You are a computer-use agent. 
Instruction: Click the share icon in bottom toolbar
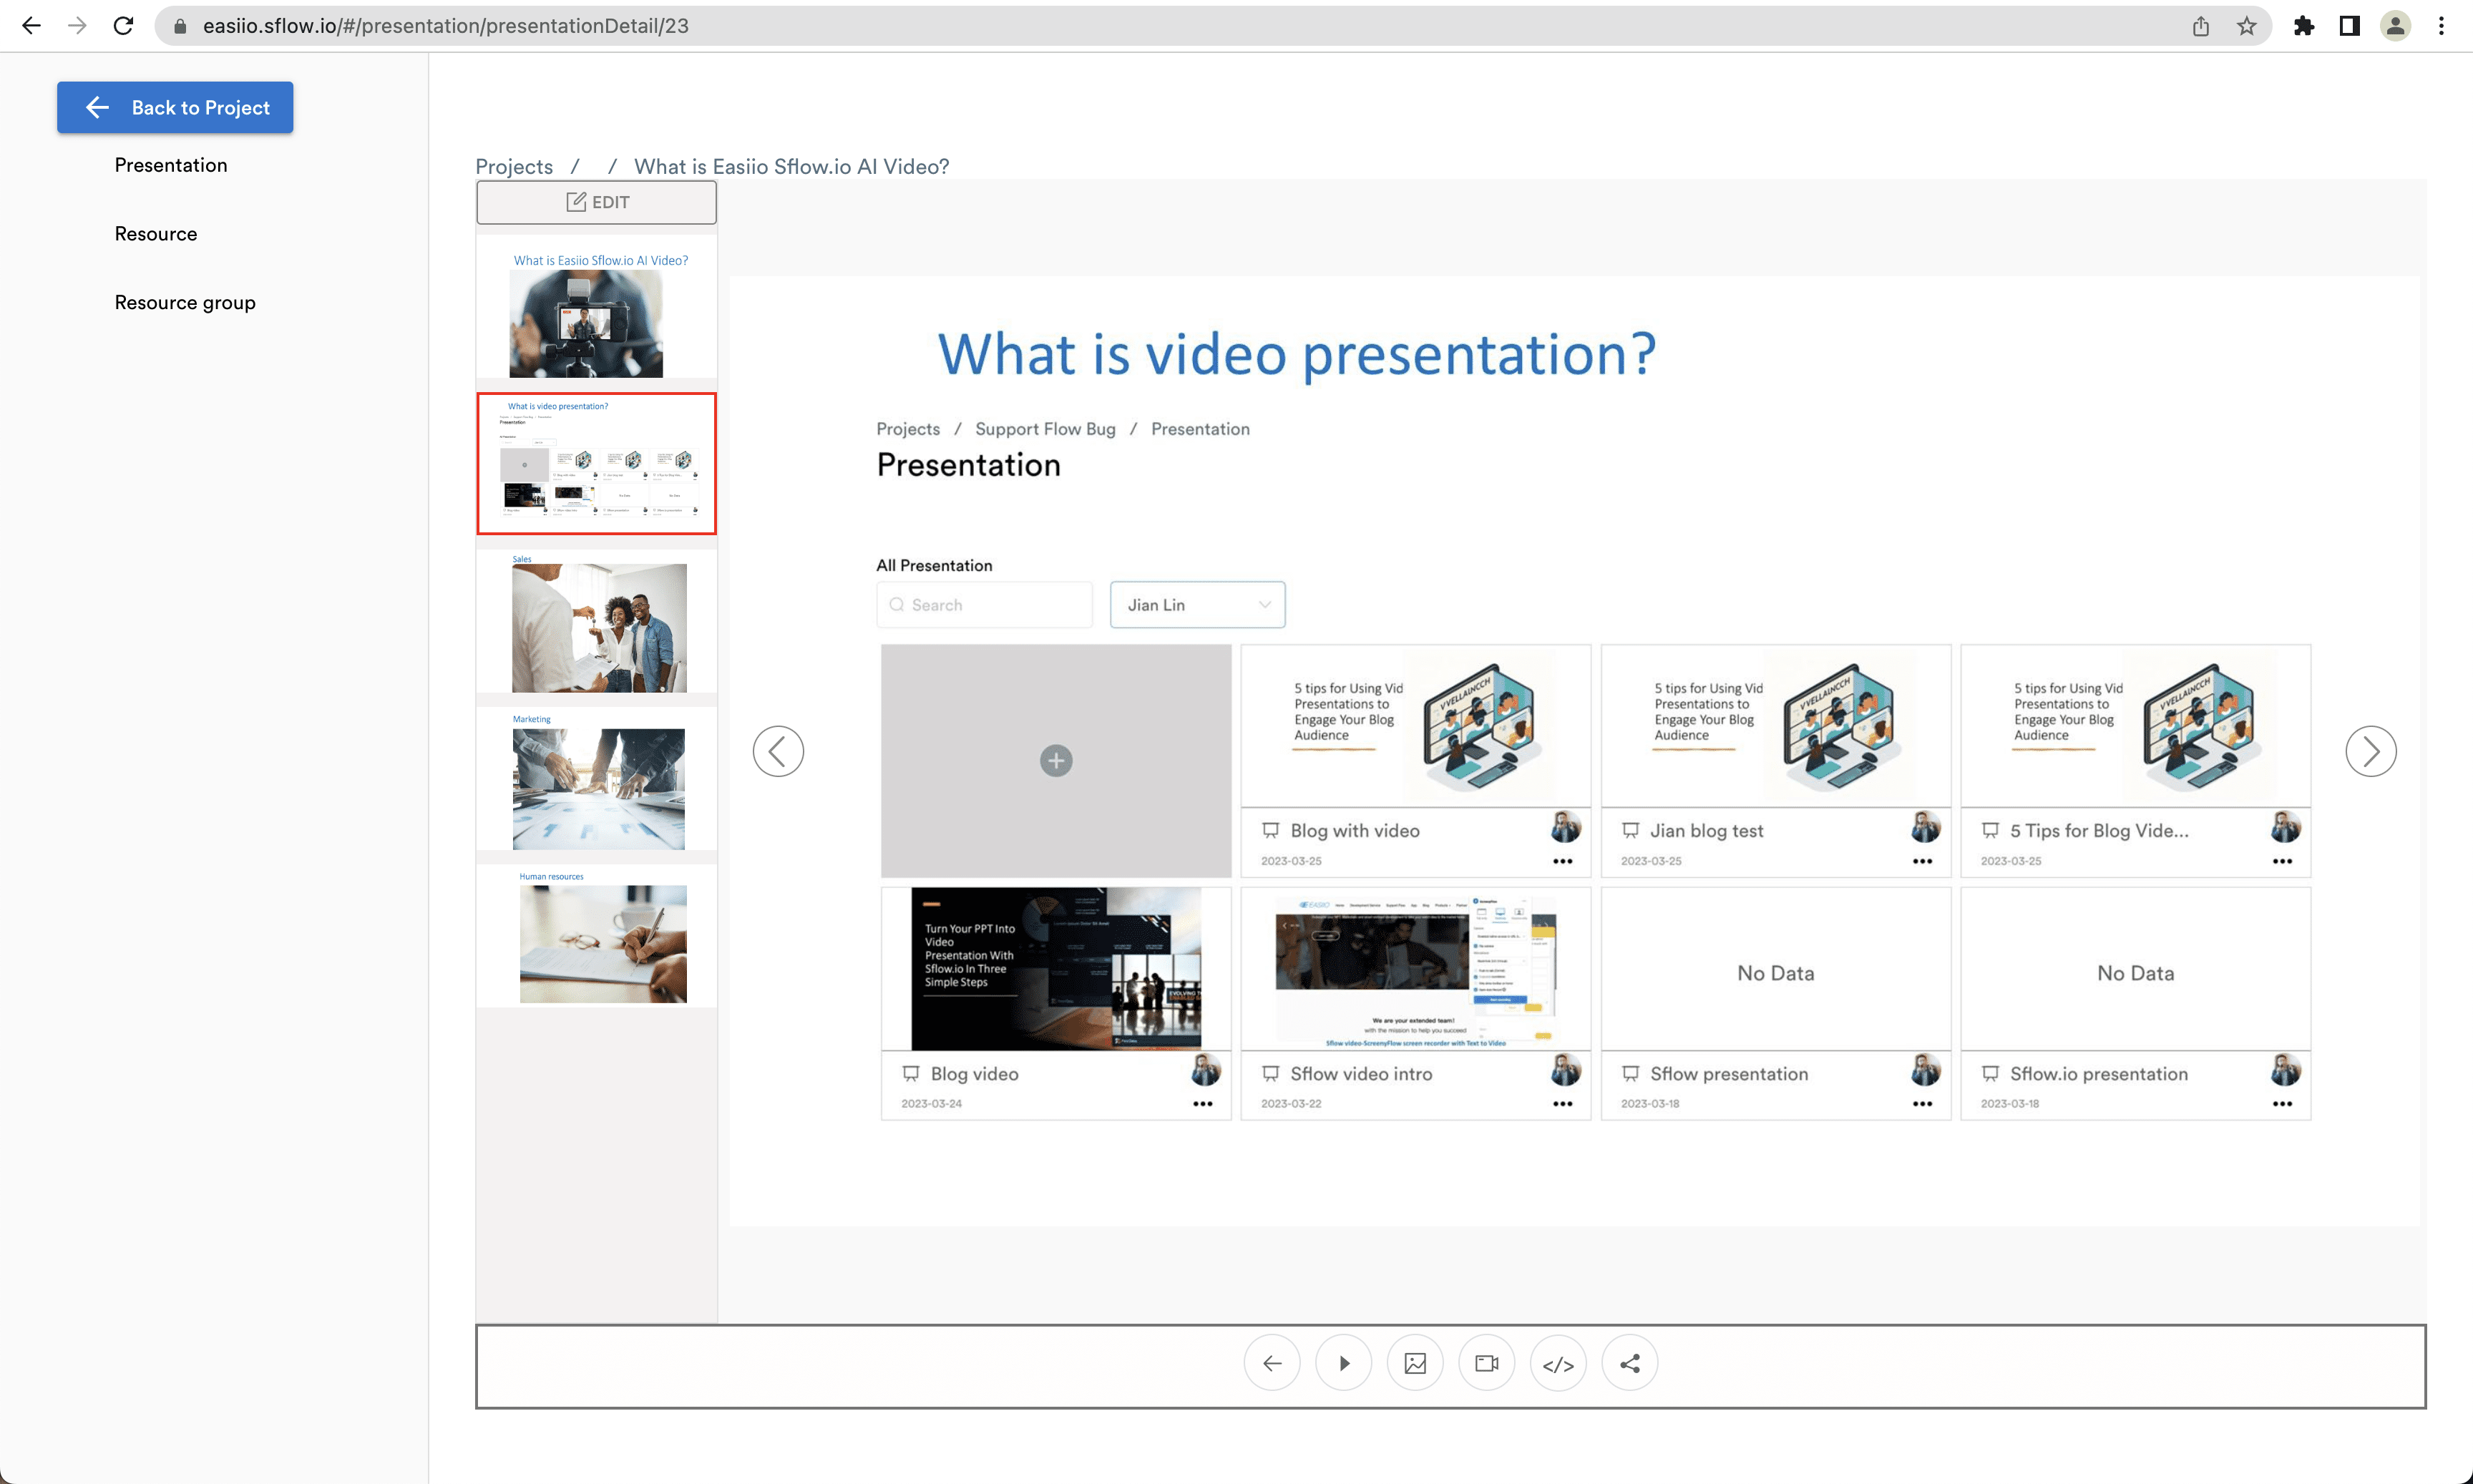point(1630,1363)
